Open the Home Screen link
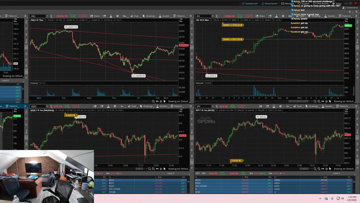This screenshot has width=360, height=203. tap(269, 4)
